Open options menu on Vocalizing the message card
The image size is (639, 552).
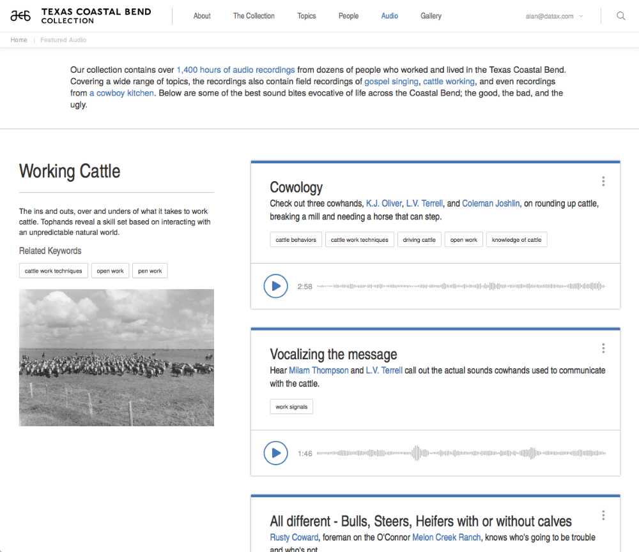[x=603, y=348]
